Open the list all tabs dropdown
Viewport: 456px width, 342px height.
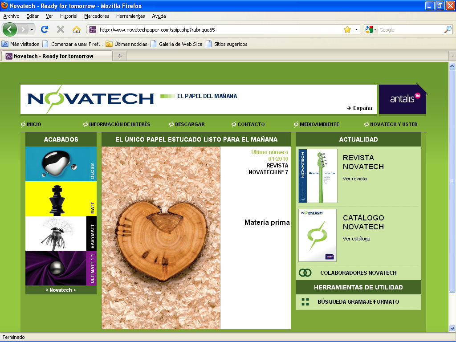click(452, 56)
